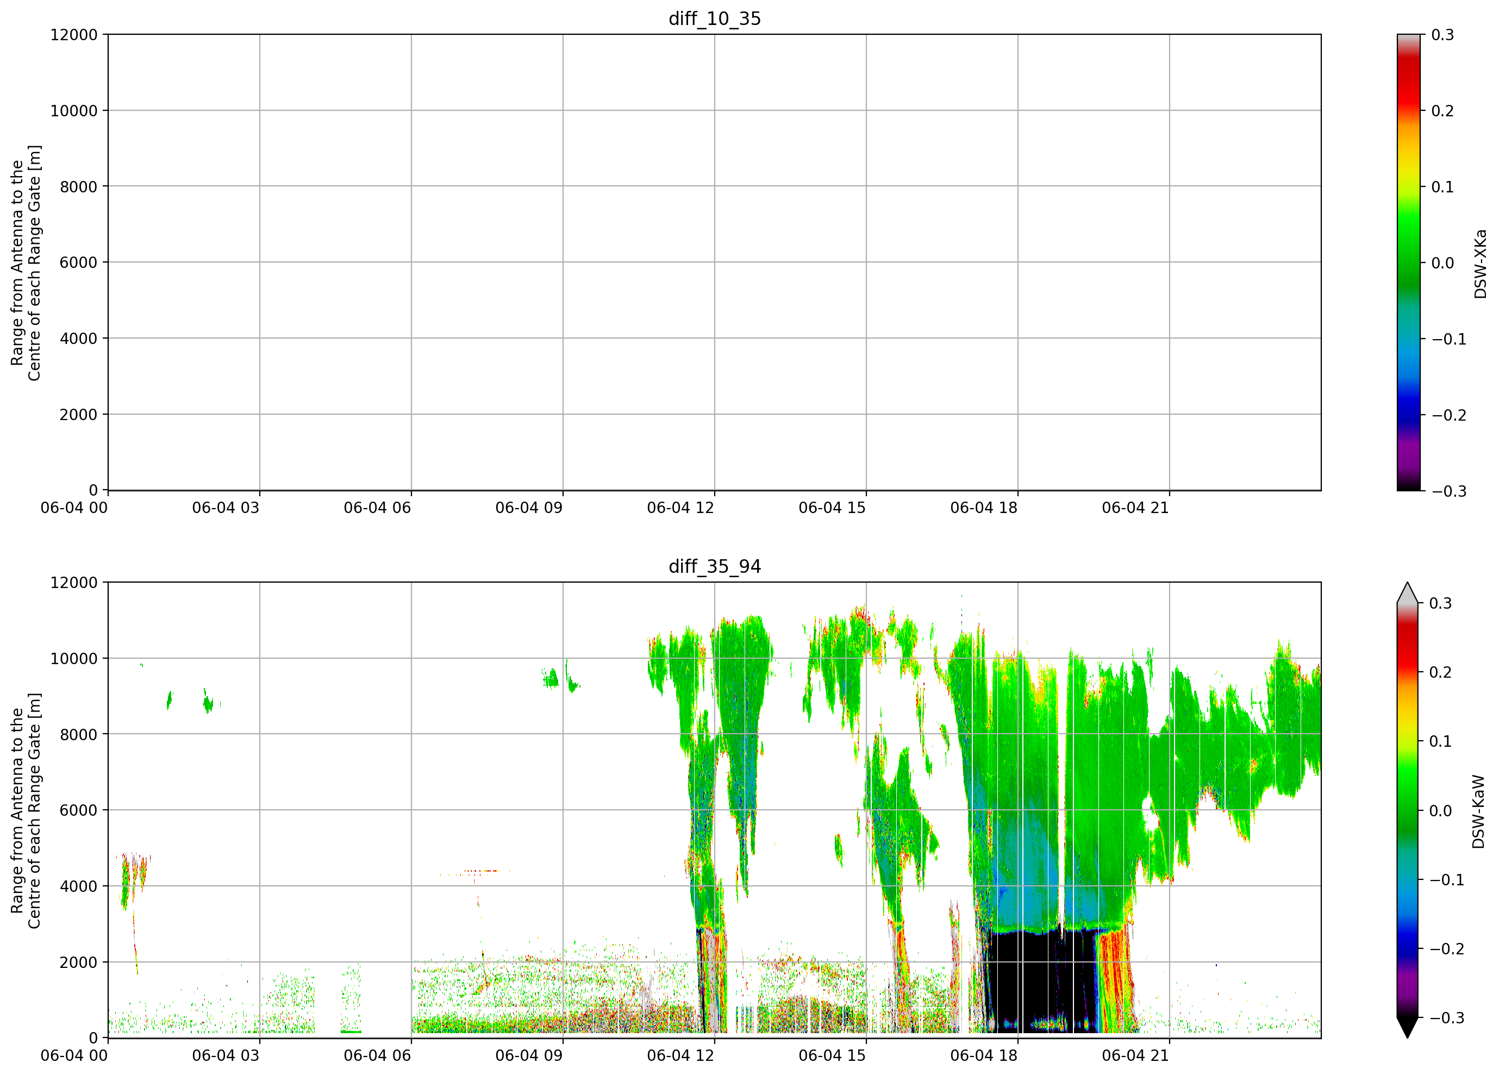
Task: Click the DSW-KaW colorbar gradient
Action: click(1408, 810)
